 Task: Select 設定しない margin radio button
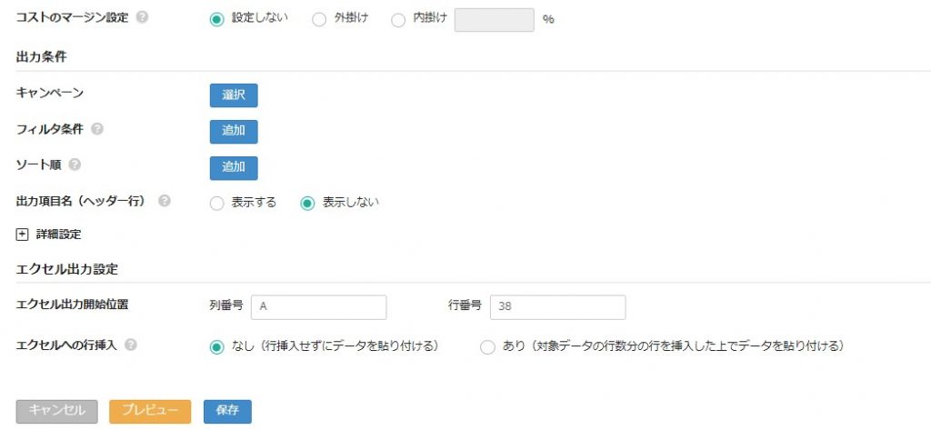point(216,20)
